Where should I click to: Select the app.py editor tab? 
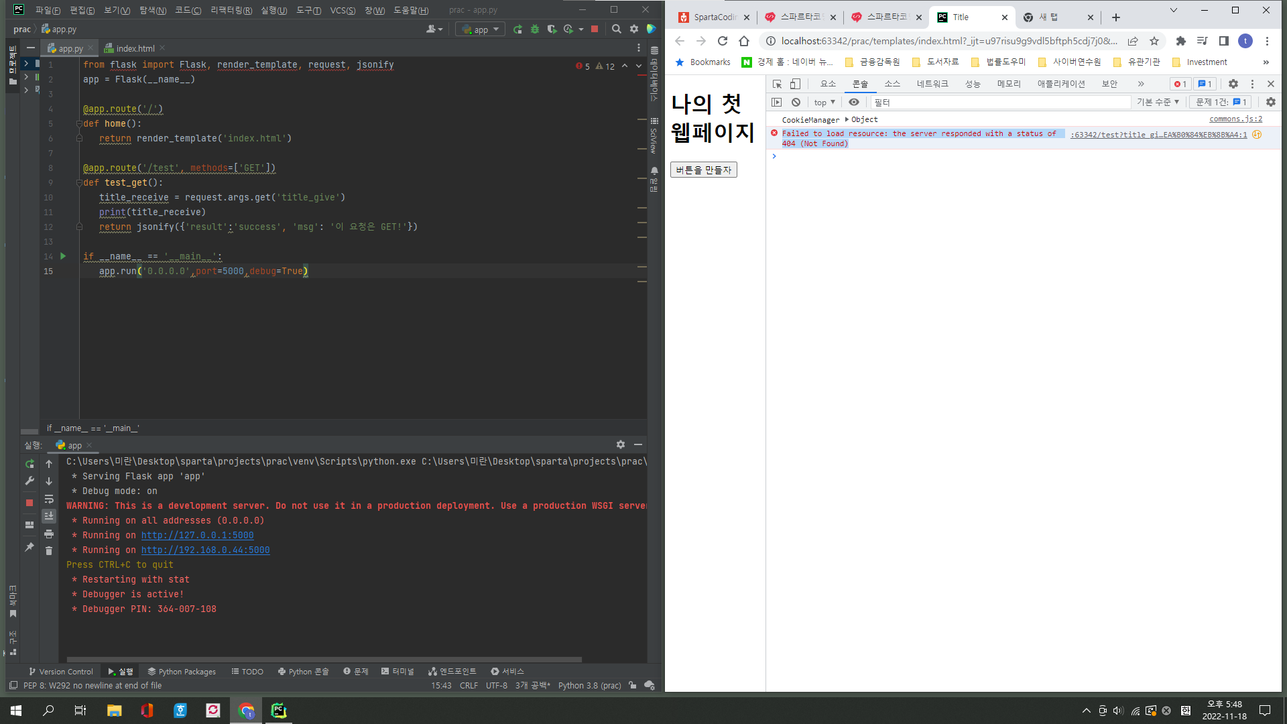point(70,48)
